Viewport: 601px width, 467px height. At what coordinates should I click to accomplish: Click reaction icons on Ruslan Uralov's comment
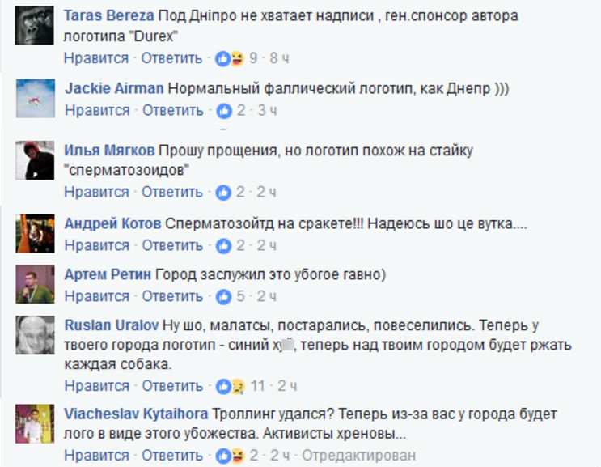tap(229, 384)
